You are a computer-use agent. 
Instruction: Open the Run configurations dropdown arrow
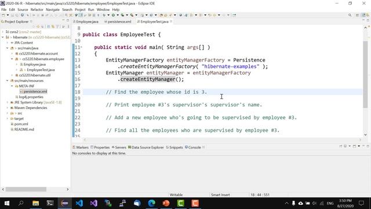pyautogui.click(x=118, y=15)
